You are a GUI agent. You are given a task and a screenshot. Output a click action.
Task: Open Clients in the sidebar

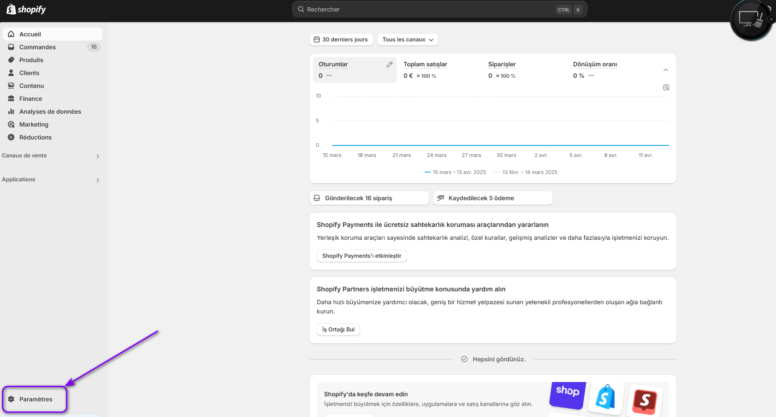53,73
